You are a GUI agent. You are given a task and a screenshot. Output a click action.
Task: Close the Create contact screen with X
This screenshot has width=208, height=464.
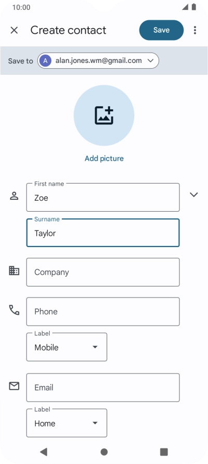pyautogui.click(x=14, y=30)
